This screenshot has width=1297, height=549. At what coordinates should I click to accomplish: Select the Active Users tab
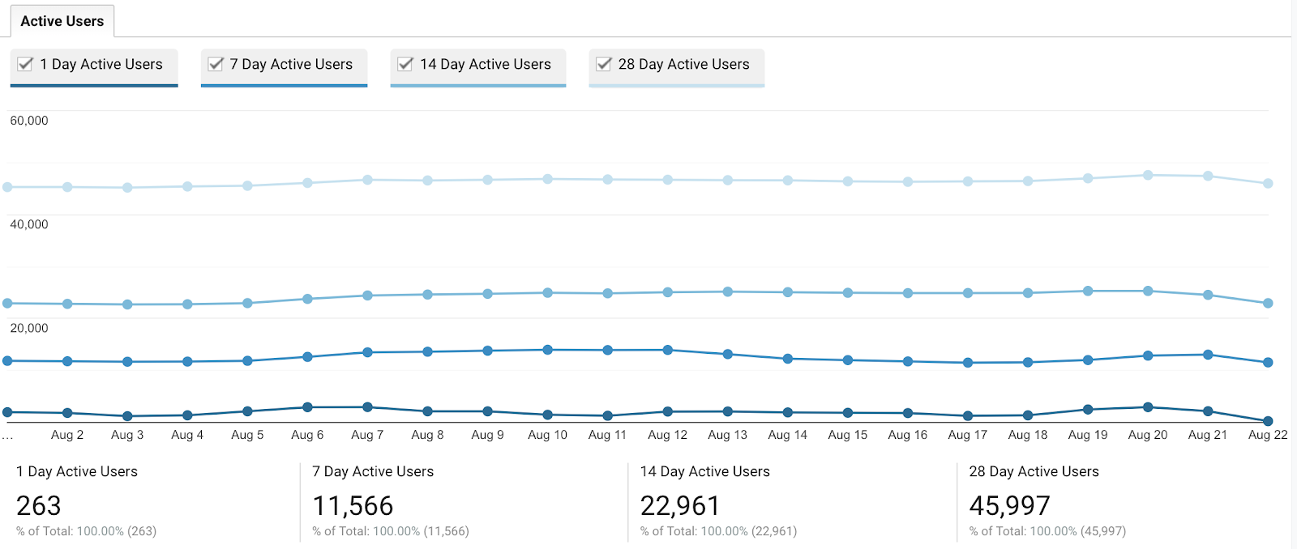click(62, 21)
